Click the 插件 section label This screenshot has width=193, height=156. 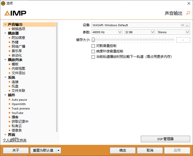point(11,95)
